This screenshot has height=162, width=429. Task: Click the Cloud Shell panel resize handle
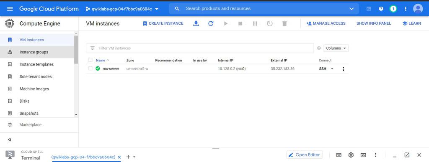216,149
